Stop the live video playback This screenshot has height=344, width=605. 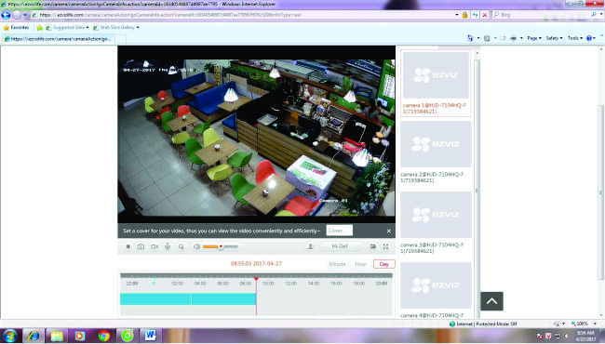tap(128, 246)
